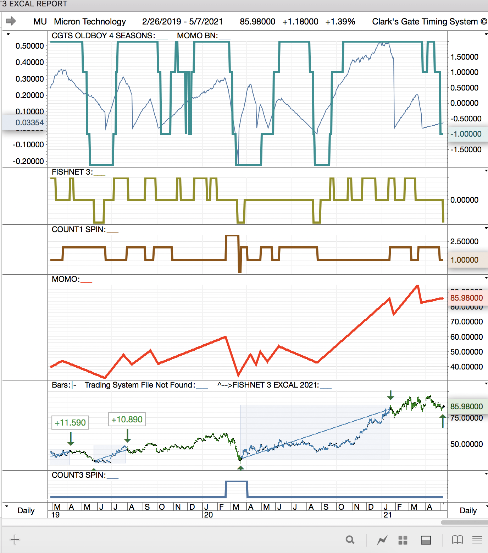Select the red MOMO indicator label
Screen dimensions: 488x553
click(66, 279)
